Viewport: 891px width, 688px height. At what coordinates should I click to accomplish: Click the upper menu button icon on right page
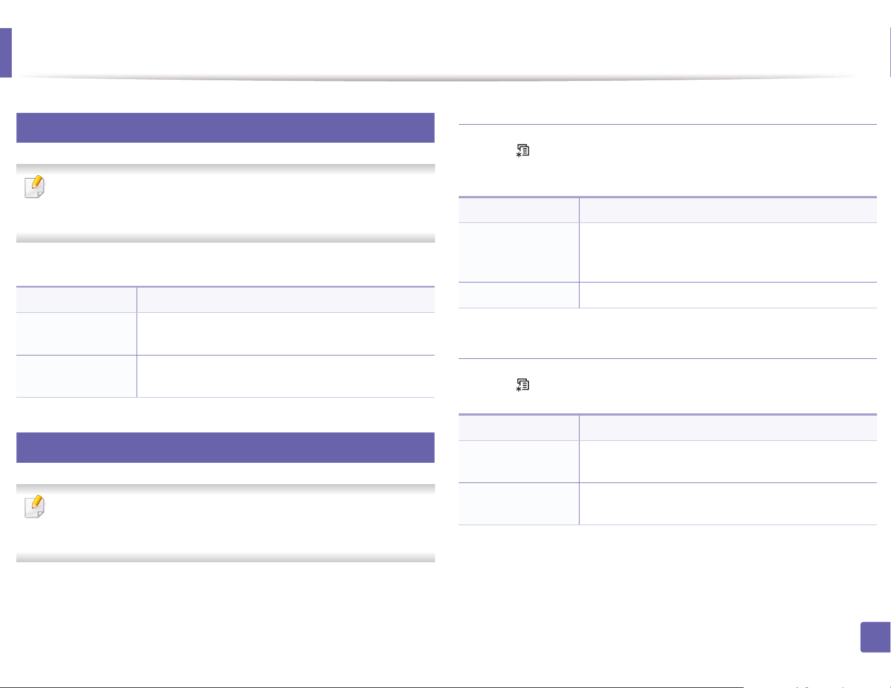[523, 150]
